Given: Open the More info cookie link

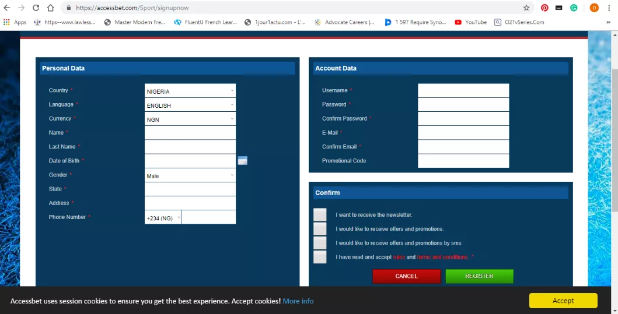Looking at the screenshot, I should (x=298, y=301).
